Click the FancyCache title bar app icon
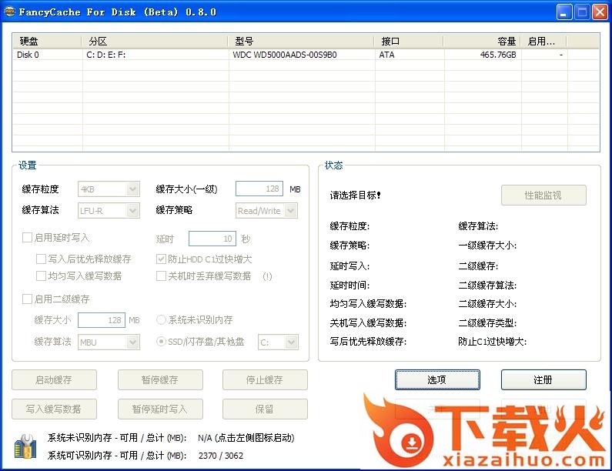Viewport: 612px width, 471px height. (9, 12)
